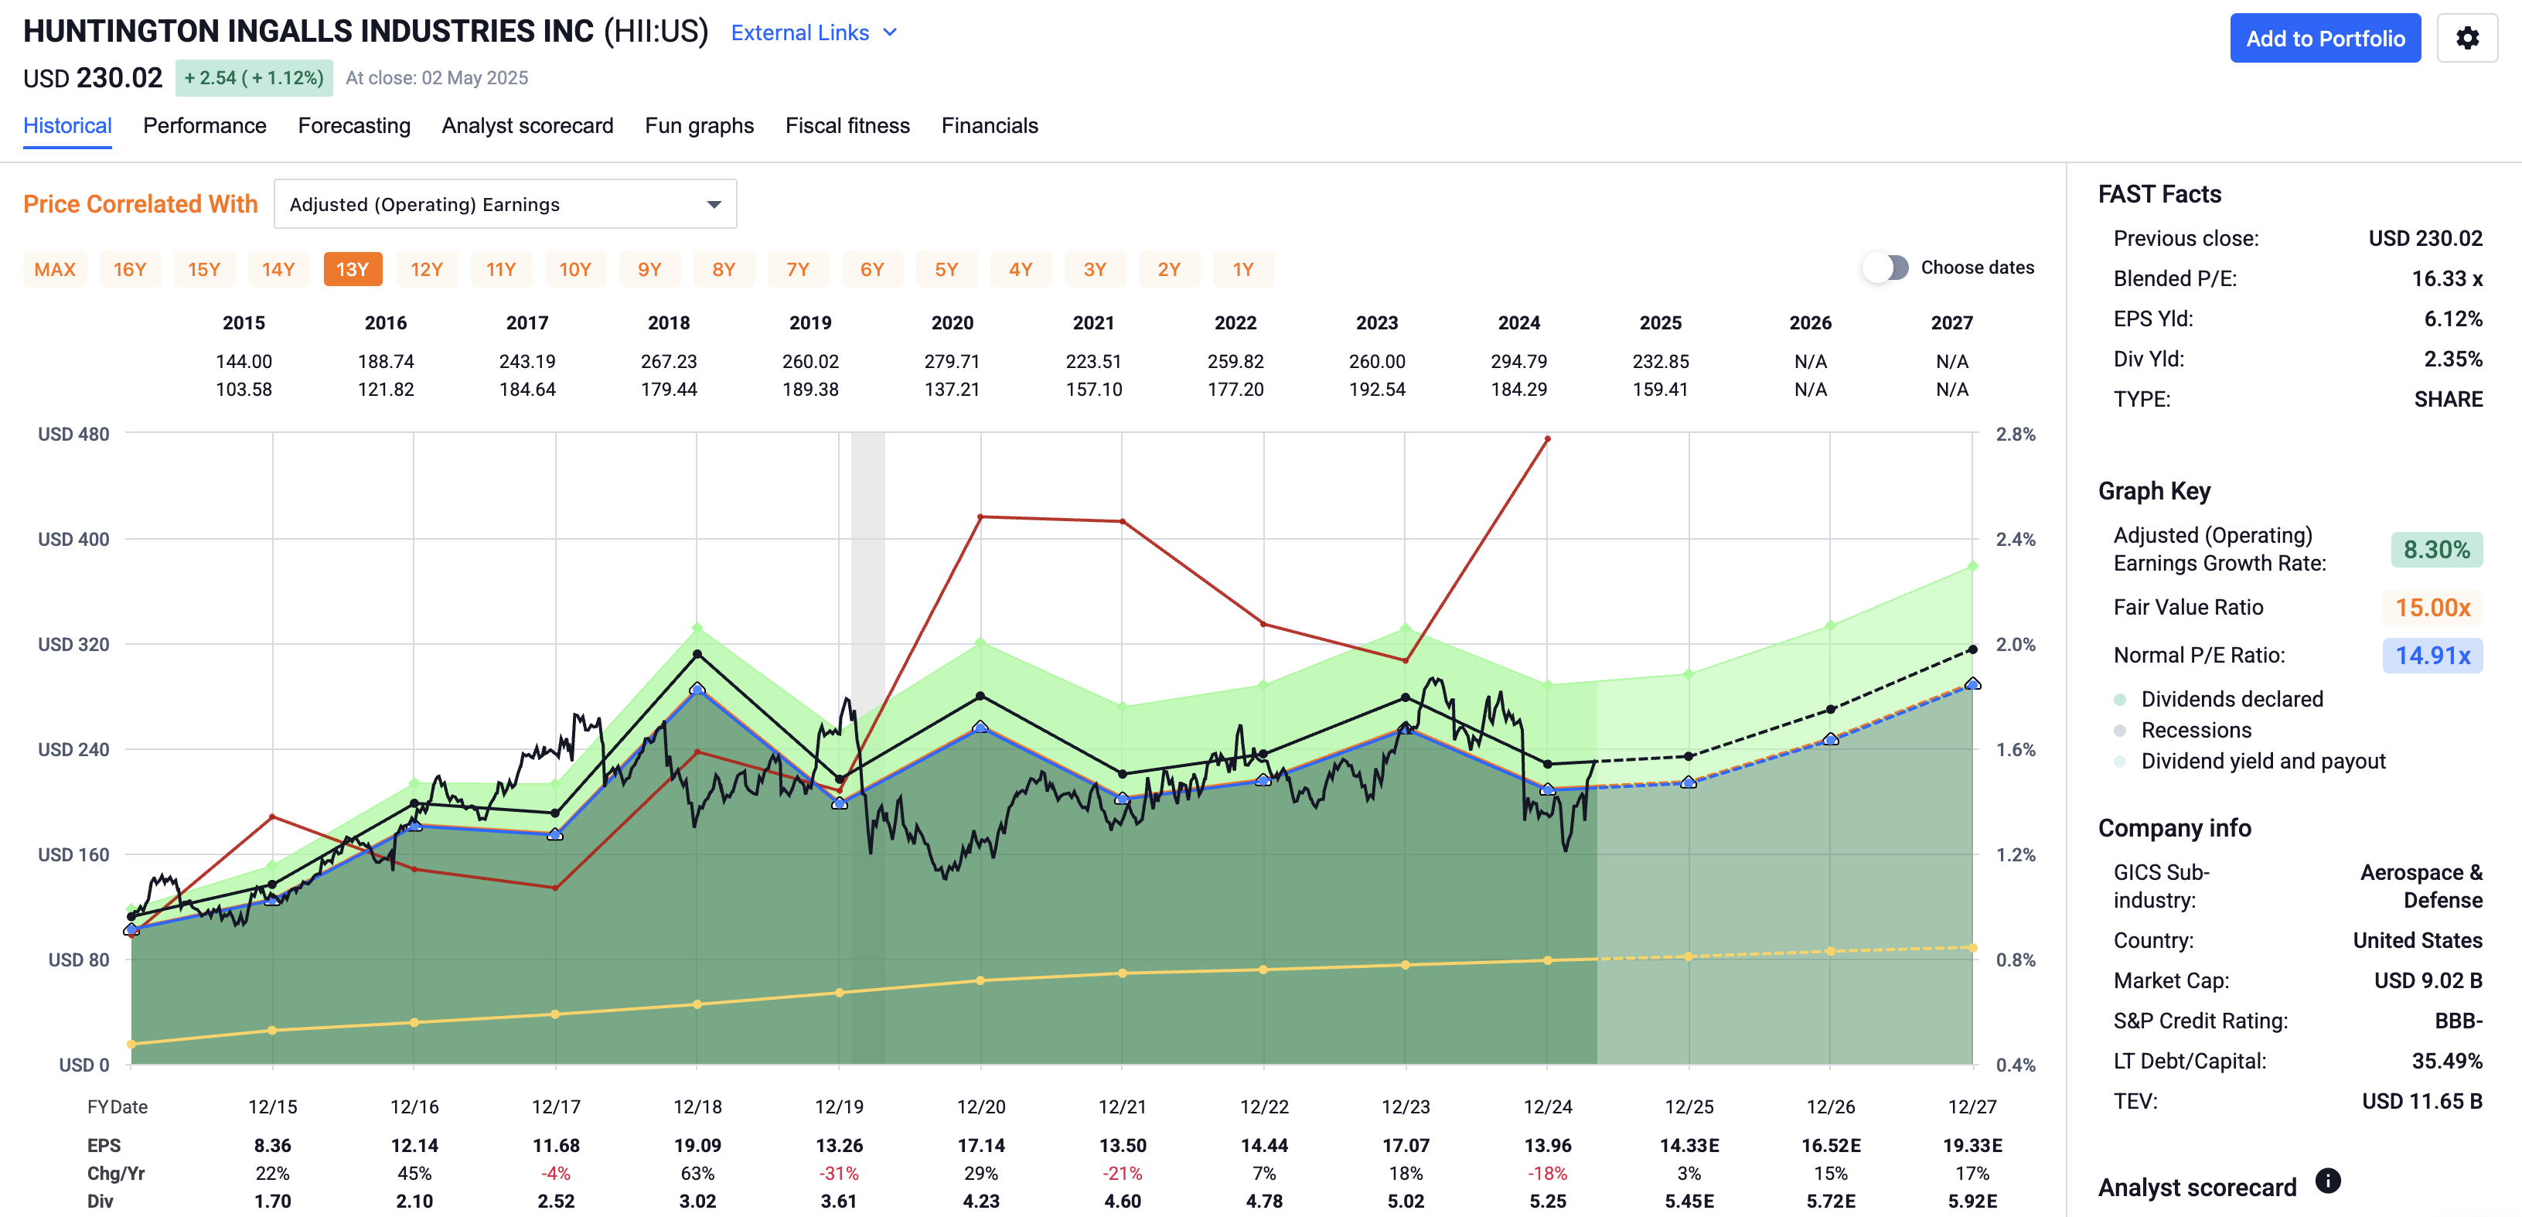Switch to the 16Y range

130,268
